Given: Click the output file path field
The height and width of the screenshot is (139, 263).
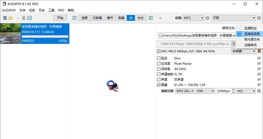Looking at the screenshot, I should 197,35.
